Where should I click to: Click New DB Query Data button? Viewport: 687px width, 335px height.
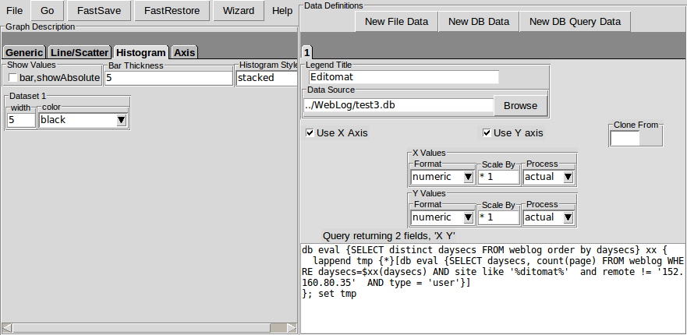click(575, 22)
